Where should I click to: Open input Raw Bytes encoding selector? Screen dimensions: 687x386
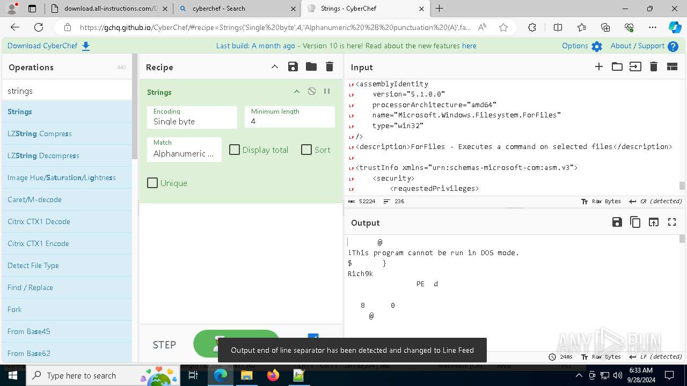[x=601, y=202]
